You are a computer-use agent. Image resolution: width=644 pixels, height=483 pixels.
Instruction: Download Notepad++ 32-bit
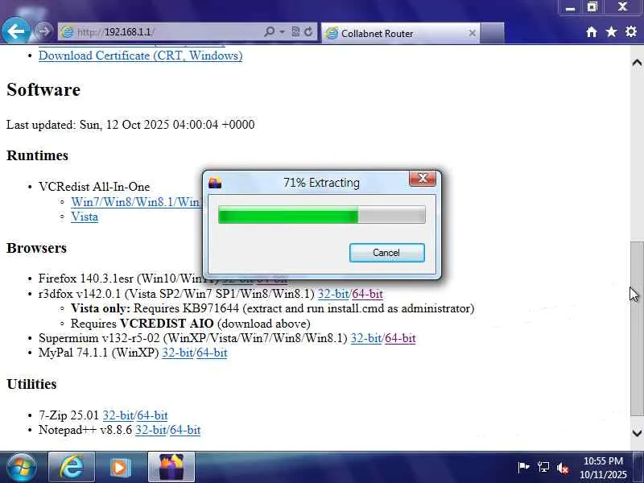point(151,430)
